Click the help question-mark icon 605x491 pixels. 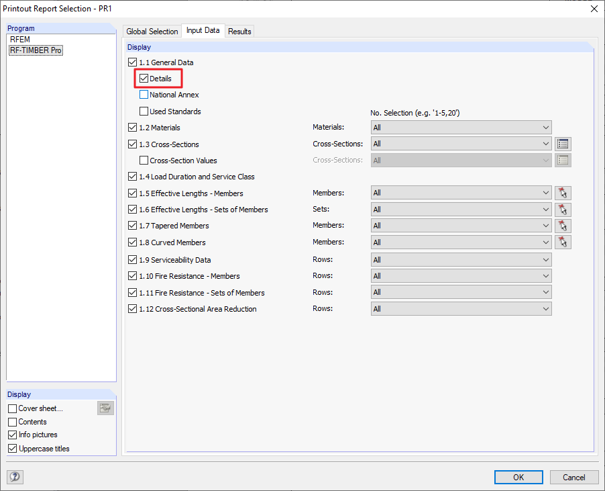click(15, 477)
